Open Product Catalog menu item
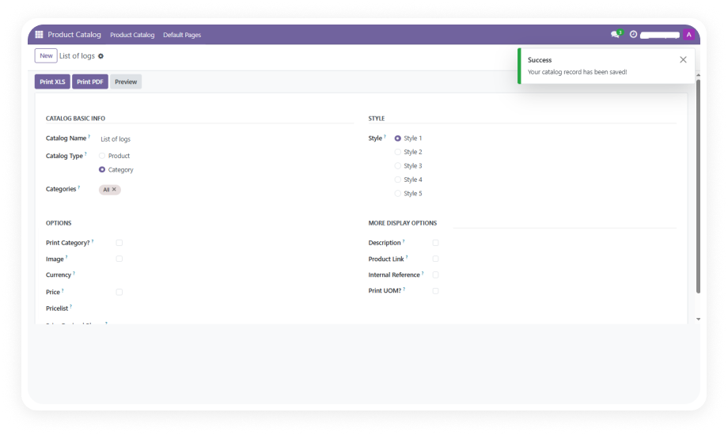728x435 pixels. pos(132,35)
